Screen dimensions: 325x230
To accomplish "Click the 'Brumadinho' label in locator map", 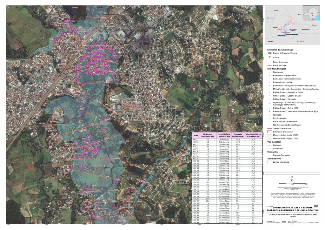I will [x=300, y=41].
